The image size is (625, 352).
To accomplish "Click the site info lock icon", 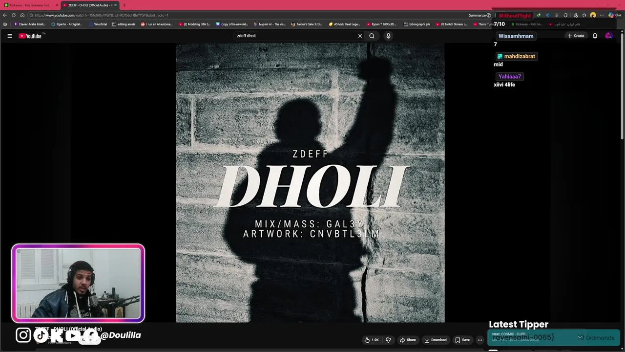I will (x=31, y=15).
